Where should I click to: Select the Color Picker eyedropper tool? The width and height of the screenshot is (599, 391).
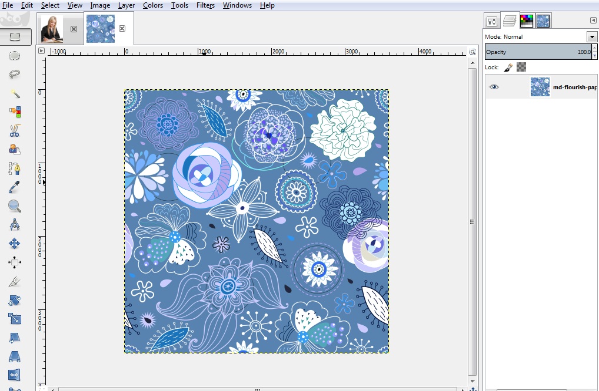(x=15, y=187)
